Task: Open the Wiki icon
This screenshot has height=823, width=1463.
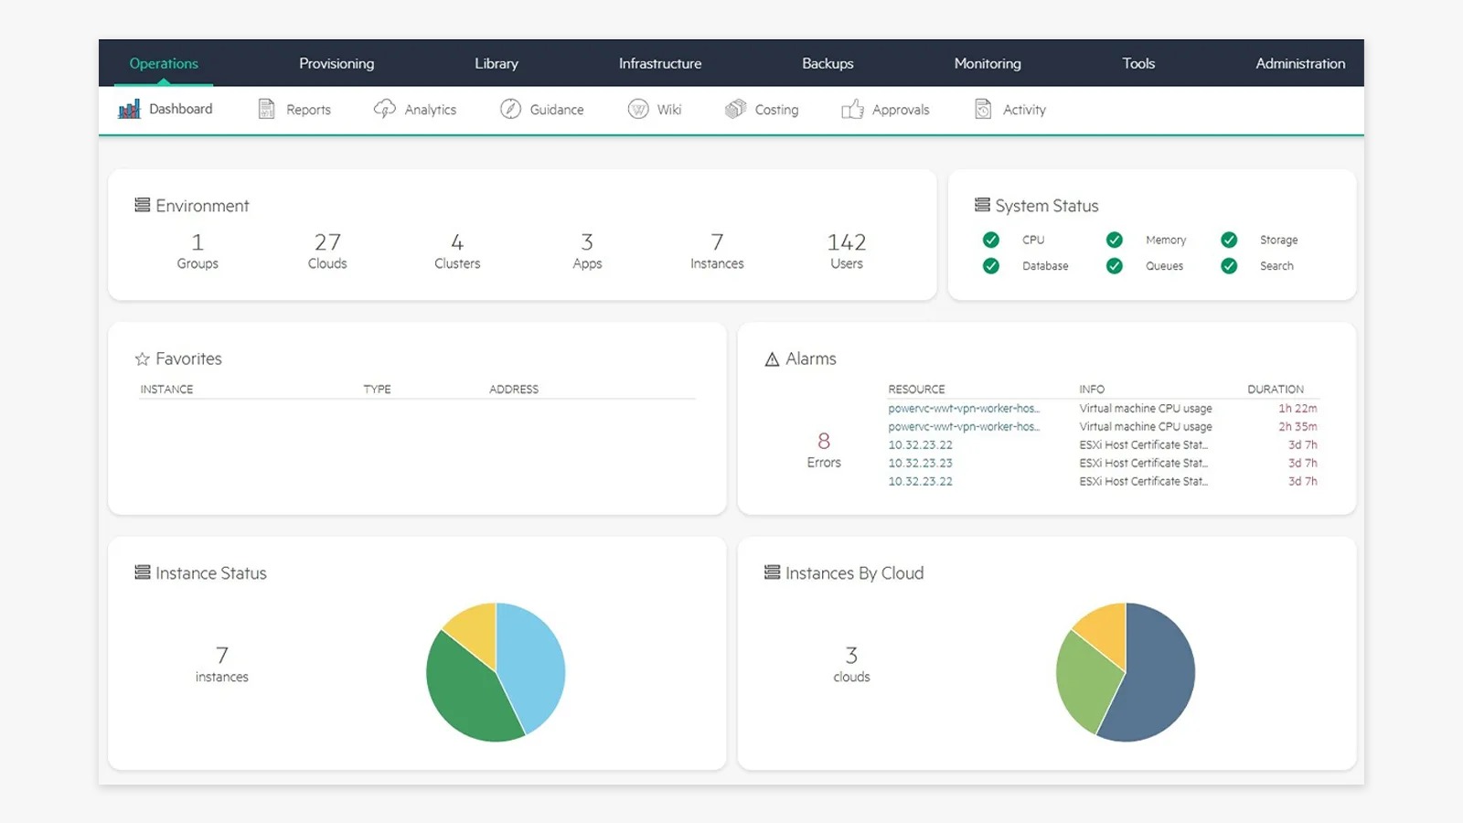Action: (x=638, y=109)
